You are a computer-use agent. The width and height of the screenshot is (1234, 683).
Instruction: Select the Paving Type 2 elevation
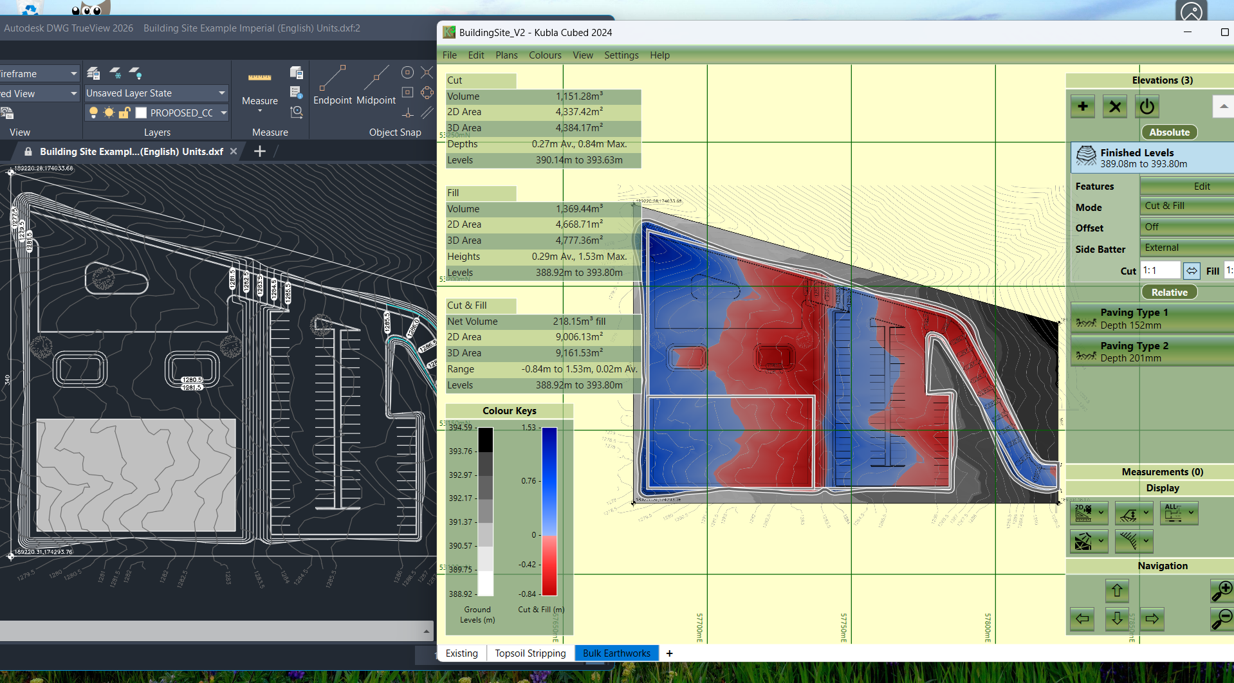point(1152,352)
